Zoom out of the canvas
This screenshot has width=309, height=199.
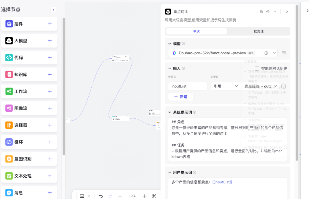pos(120,196)
